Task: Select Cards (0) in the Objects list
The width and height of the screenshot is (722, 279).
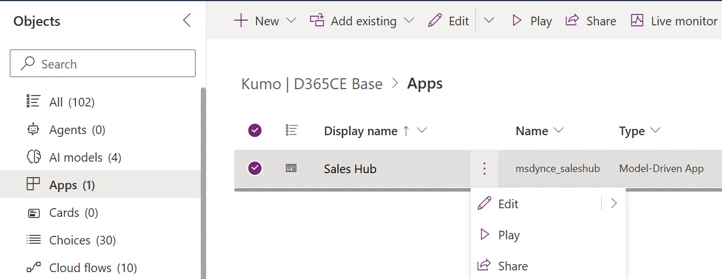Action: point(100,212)
